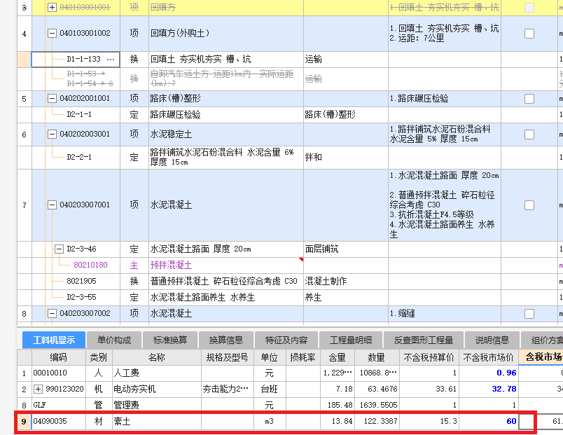Click the 混凝土制作 cell
Screen dimensions: 563x435
click(x=346, y=282)
